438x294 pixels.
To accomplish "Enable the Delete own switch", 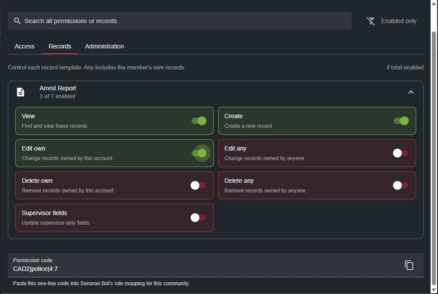I will [x=198, y=185].
